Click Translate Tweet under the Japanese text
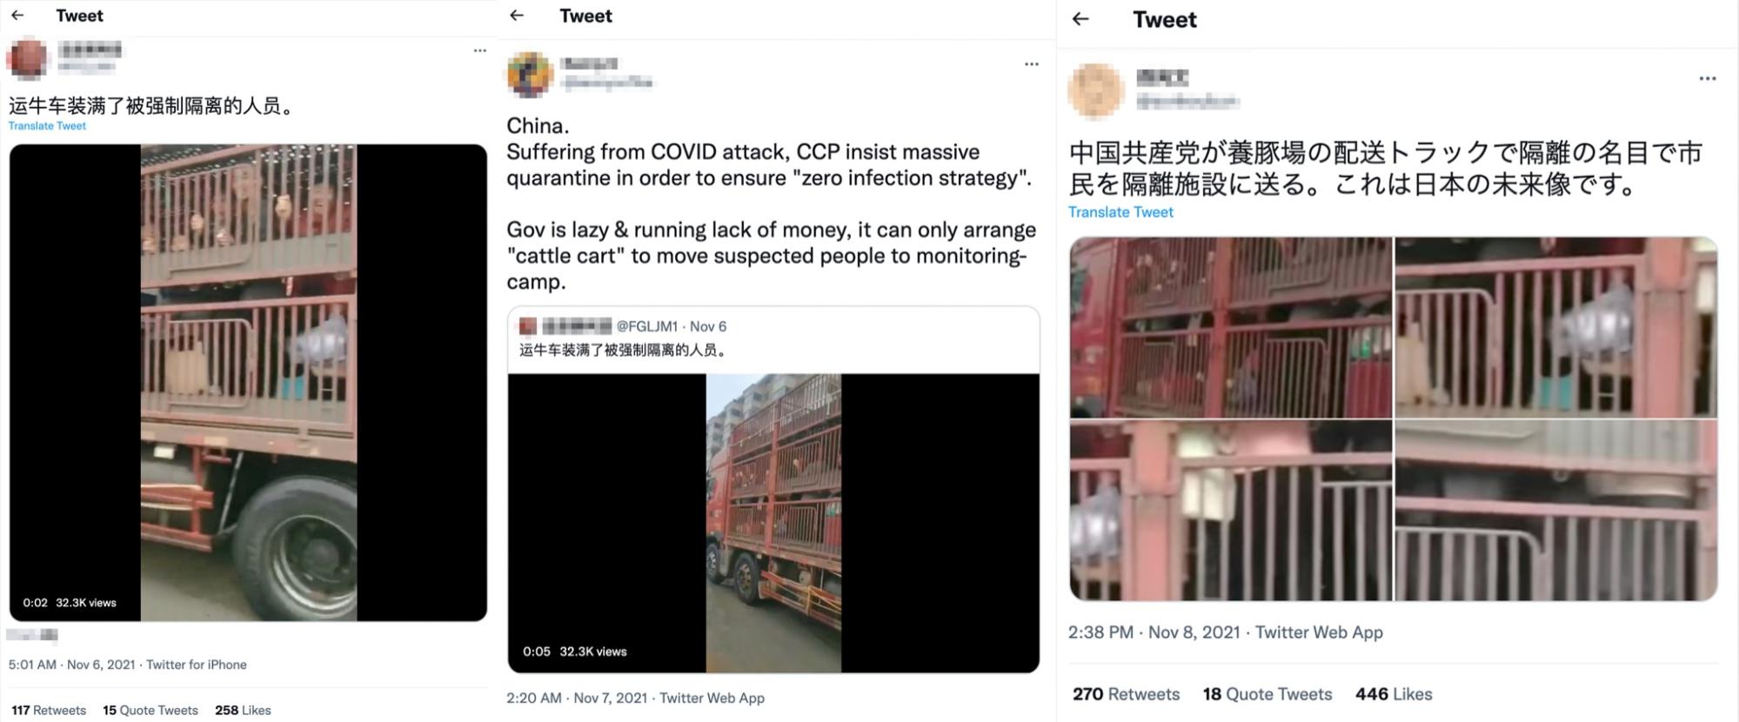1739x722 pixels. point(1120,212)
